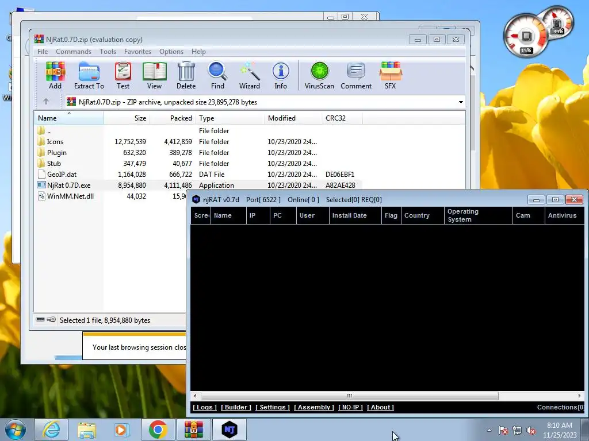The width and height of the screenshot is (589, 441).
Task: Select NjRat 0.7D.exe file
Action: tap(198, 185)
